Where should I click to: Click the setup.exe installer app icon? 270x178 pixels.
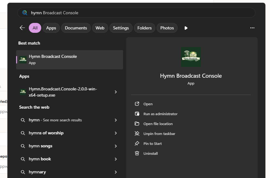23,92
